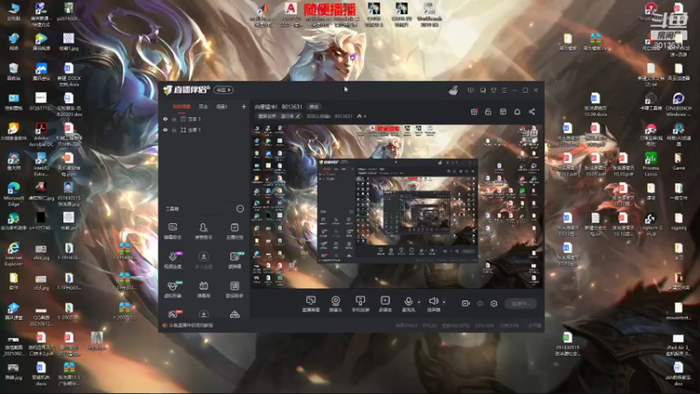Toggle the room lock icon above preview
Screen dimensions: 700x394
[488, 112]
